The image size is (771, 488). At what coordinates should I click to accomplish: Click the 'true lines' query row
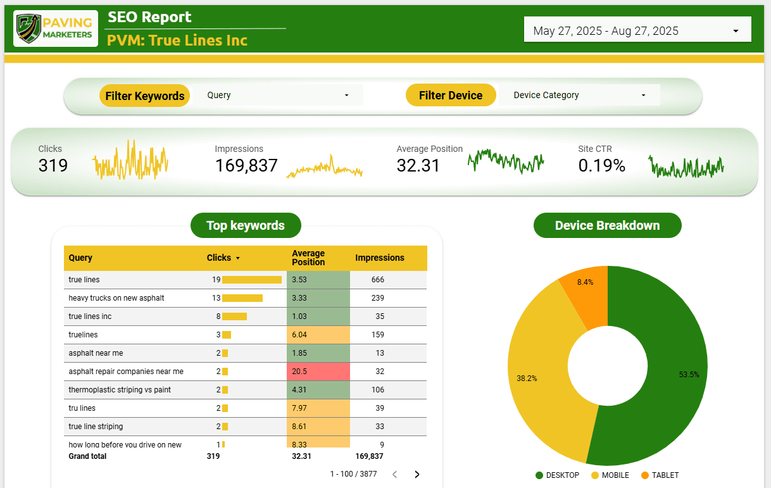[x=246, y=280]
